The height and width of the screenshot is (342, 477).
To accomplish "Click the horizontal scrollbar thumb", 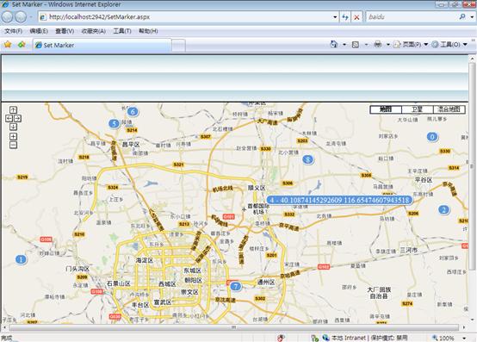I will (x=233, y=327).
